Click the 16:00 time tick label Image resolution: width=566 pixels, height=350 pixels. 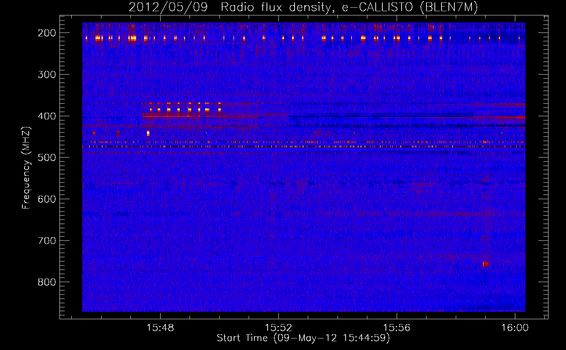[515, 328]
